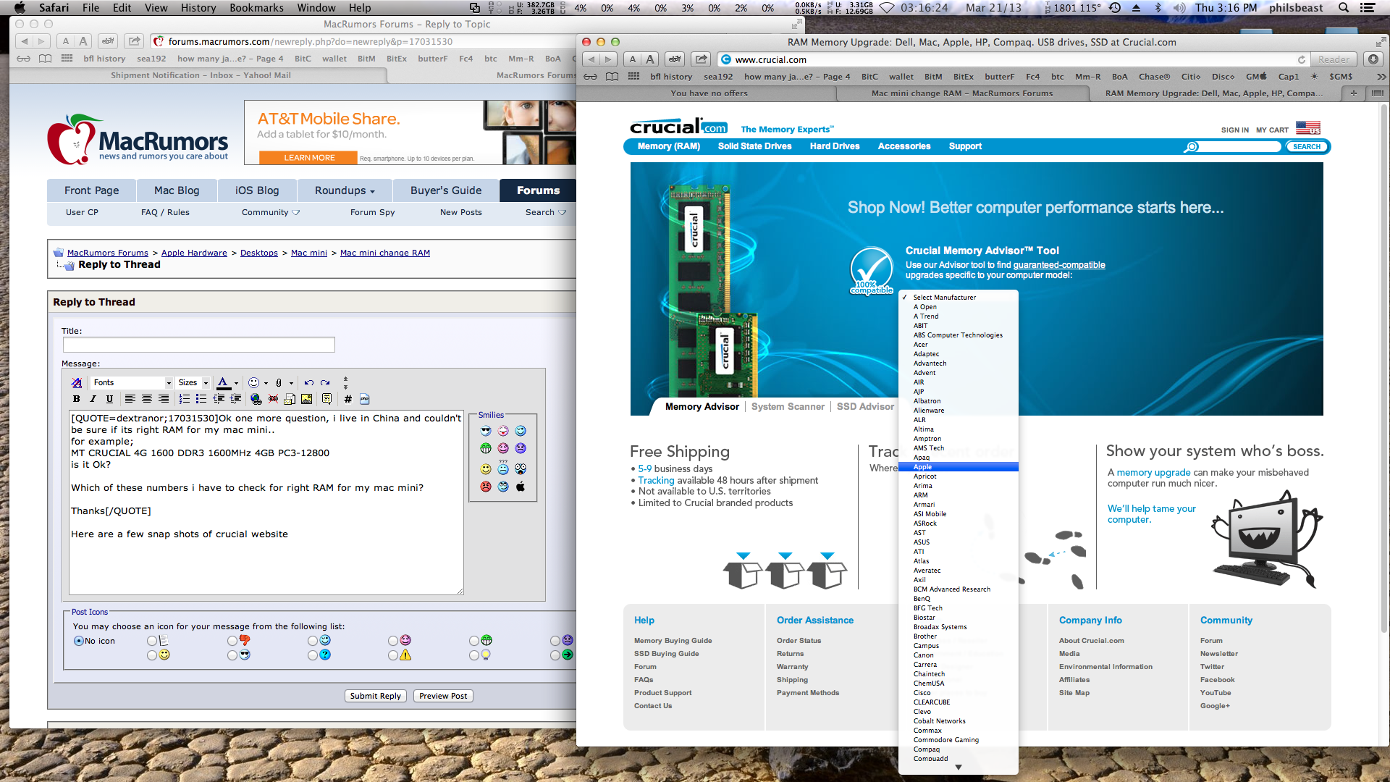The width and height of the screenshot is (1390, 782).
Task: Open the Fonts dropdown
Action: pos(132,382)
